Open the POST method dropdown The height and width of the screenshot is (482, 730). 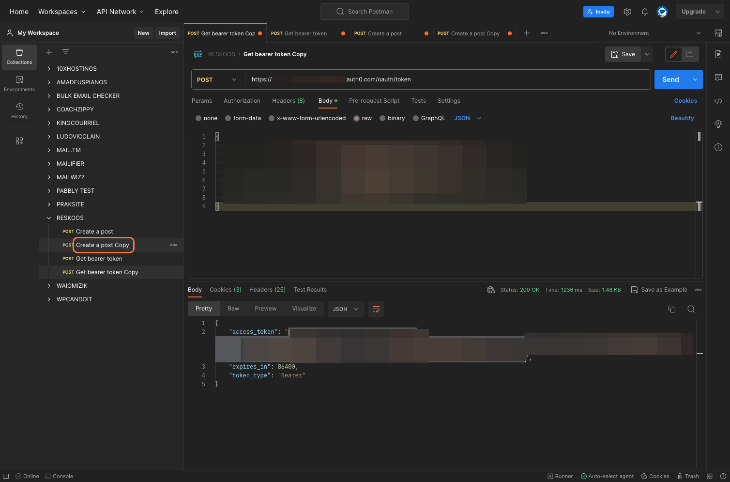click(x=217, y=79)
